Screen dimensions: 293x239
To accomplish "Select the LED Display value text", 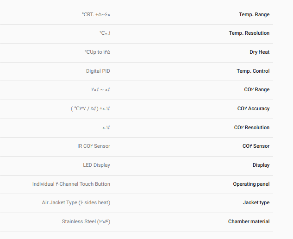I will point(96,165).
